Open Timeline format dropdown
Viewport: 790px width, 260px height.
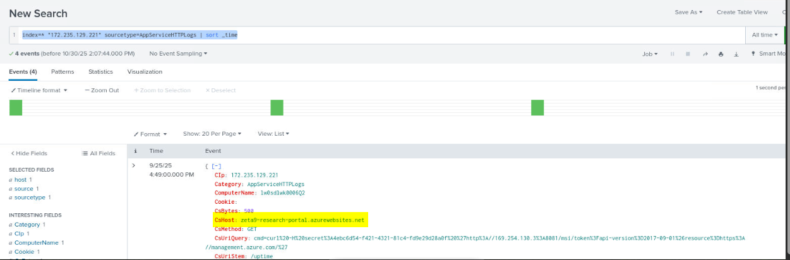pyautogui.click(x=39, y=90)
